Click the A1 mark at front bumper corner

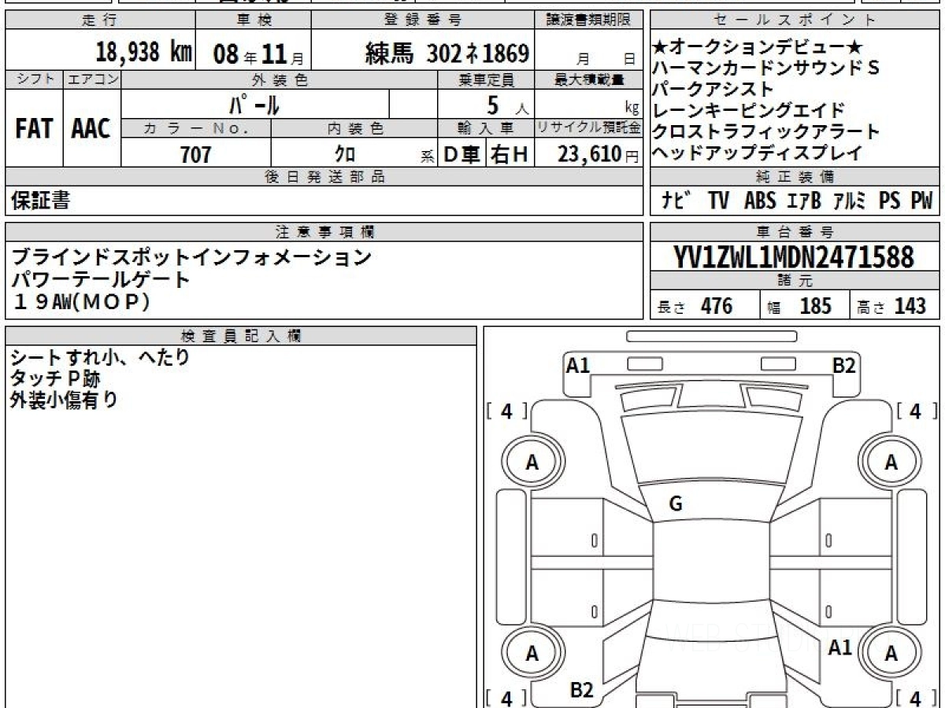pyautogui.click(x=579, y=366)
